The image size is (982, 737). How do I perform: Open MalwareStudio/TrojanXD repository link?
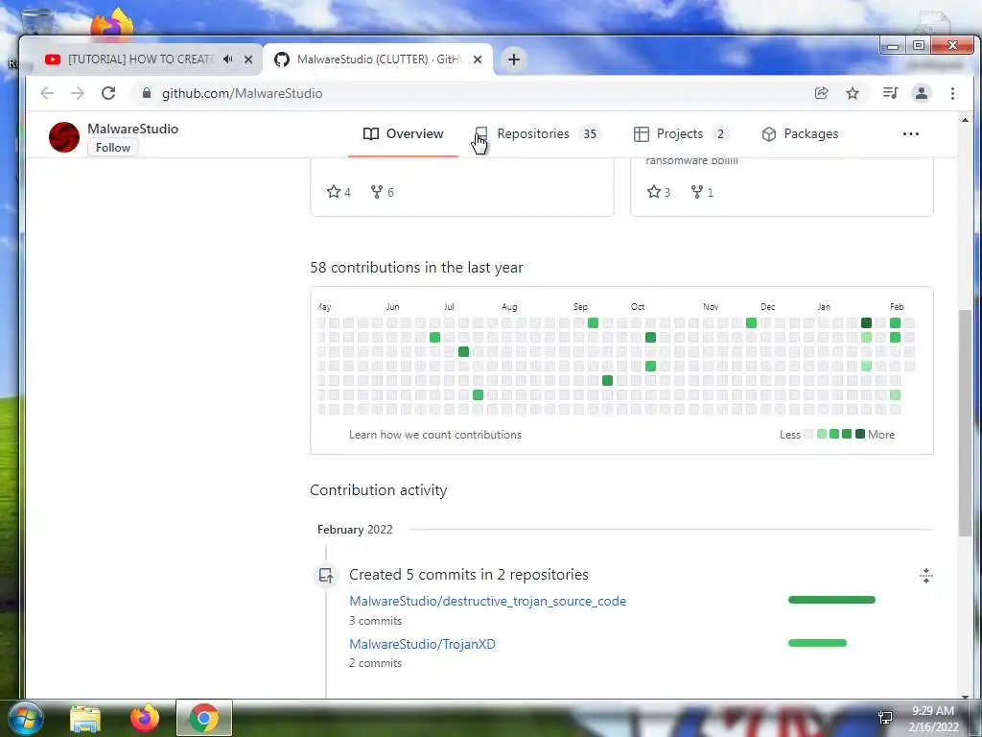[x=422, y=644]
